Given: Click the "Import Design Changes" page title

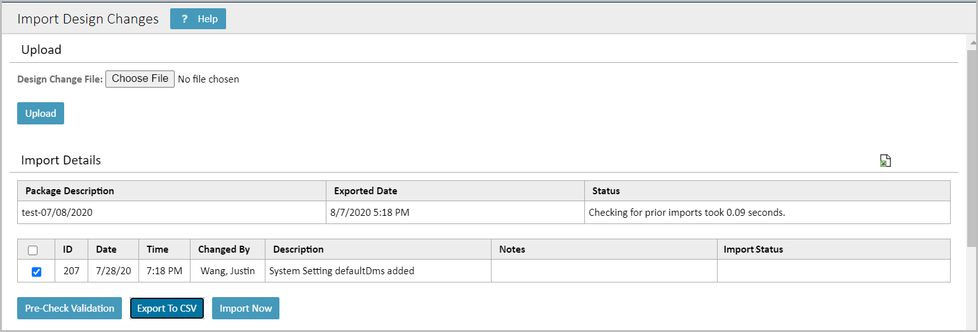Looking at the screenshot, I should (88, 19).
